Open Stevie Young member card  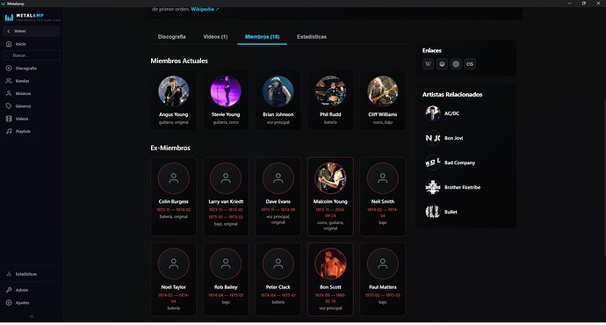pos(226,100)
